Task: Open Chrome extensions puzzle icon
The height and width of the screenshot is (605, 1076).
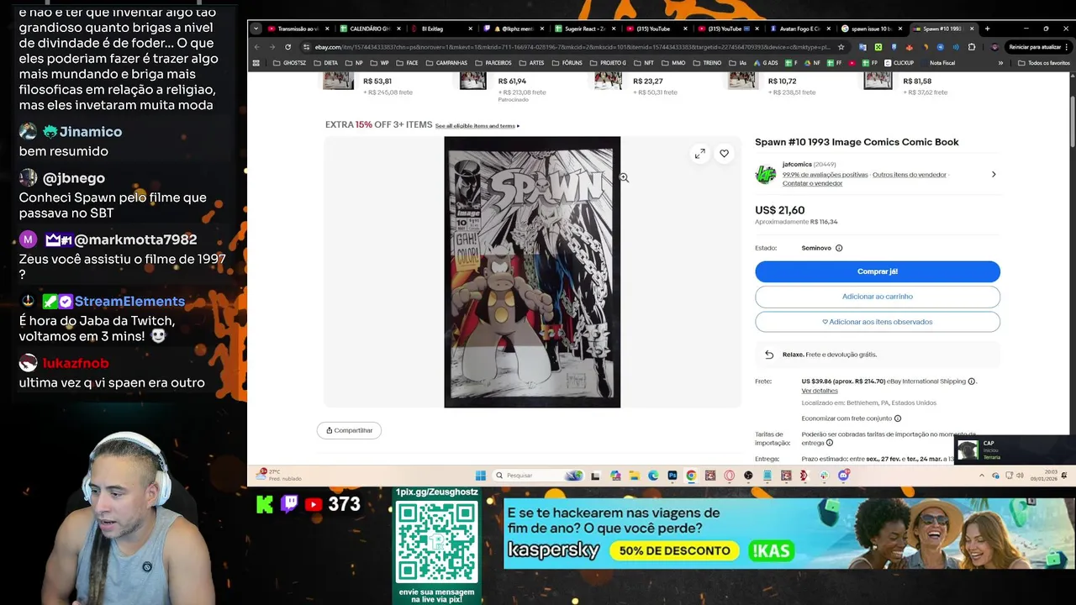Action: 972,47
